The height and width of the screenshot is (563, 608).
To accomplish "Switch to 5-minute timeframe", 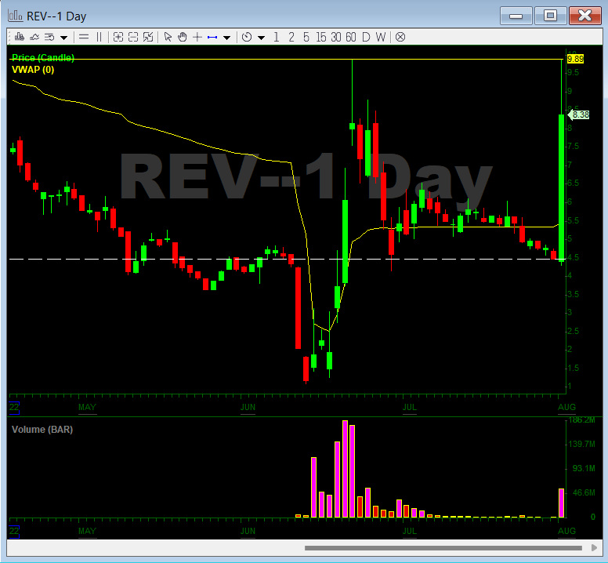I will [306, 38].
